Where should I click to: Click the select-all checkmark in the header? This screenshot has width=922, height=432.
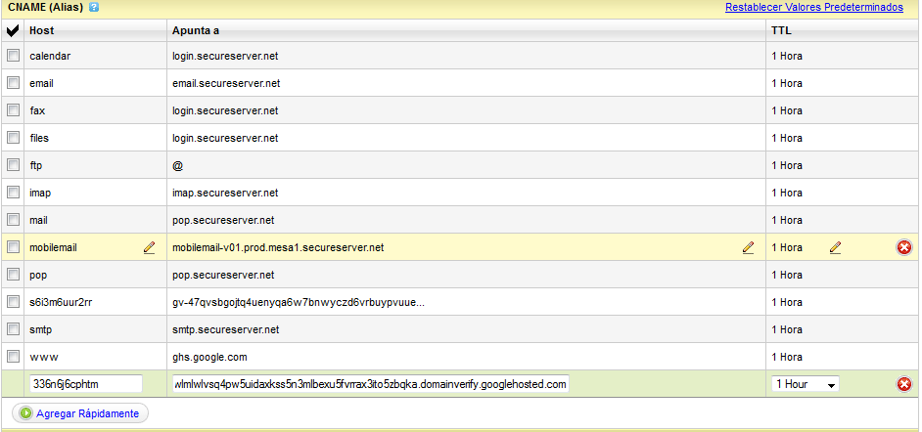[13, 30]
